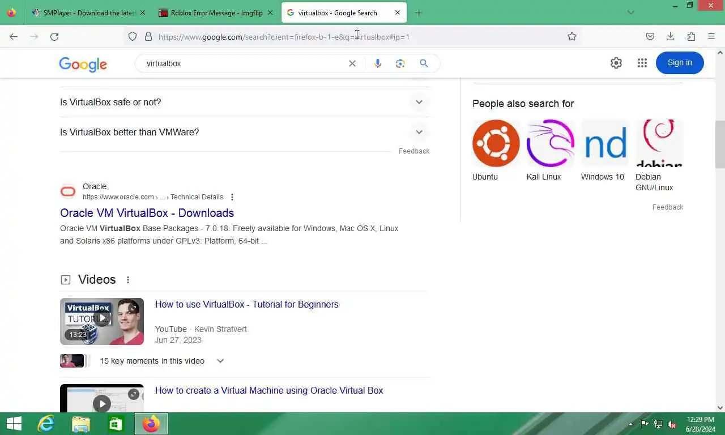Open the Firefox extensions puzzle icon

691,36
